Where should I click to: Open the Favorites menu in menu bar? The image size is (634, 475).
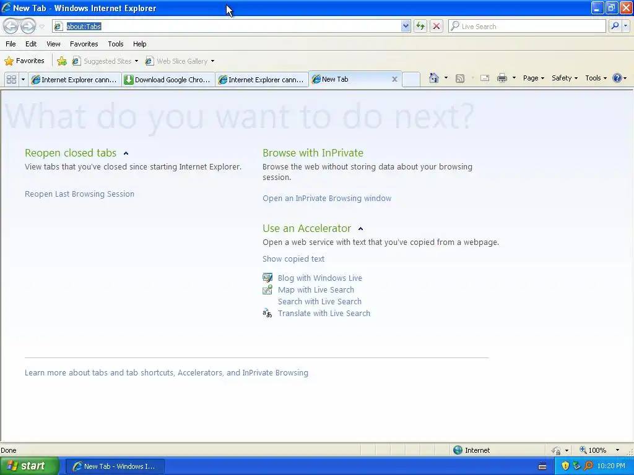tap(84, 44)
